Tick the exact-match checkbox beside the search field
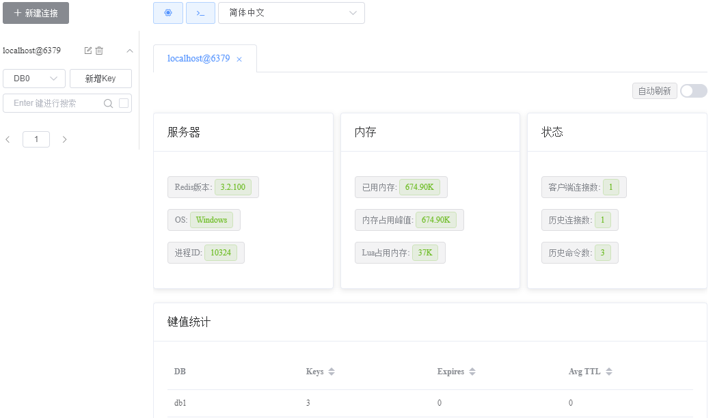 point(123,102)
